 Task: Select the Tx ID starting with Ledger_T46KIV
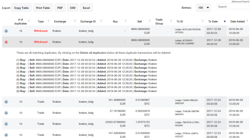(186, 102)
